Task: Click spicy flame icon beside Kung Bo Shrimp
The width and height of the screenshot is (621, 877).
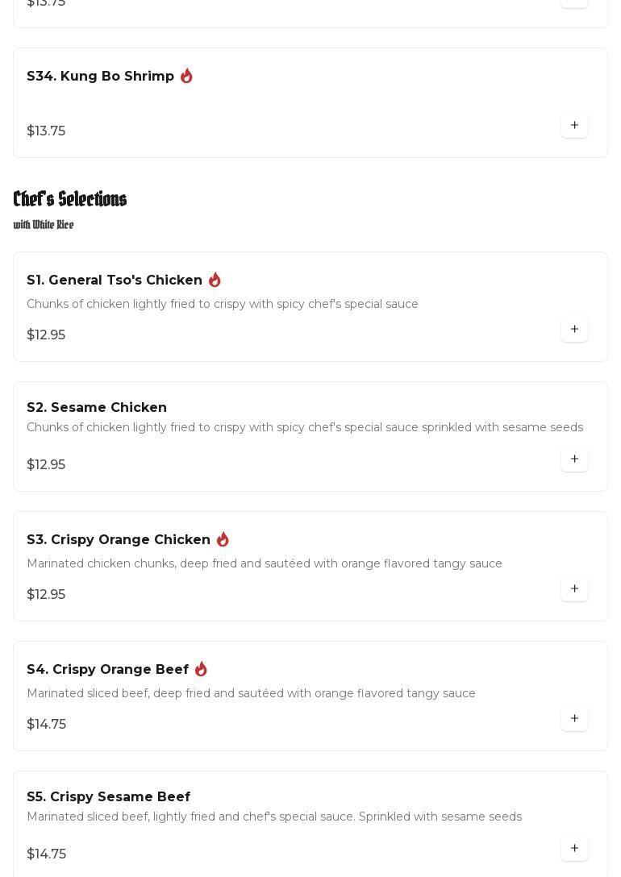Action: [x=186, y=76]
